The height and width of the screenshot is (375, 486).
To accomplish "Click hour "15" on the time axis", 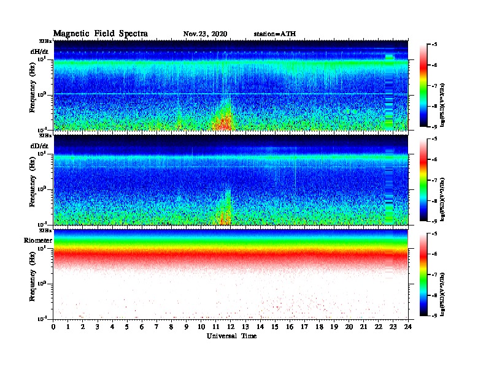I will 275,327.
